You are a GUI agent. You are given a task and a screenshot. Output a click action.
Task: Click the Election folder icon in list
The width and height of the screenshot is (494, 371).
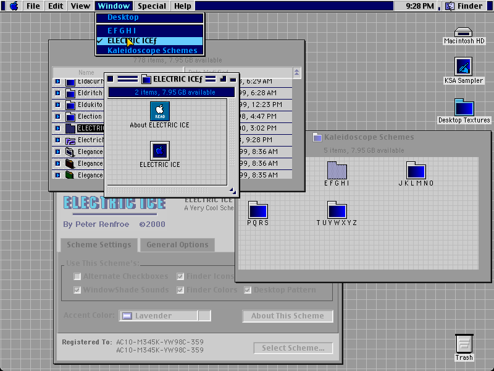point(70,116)
